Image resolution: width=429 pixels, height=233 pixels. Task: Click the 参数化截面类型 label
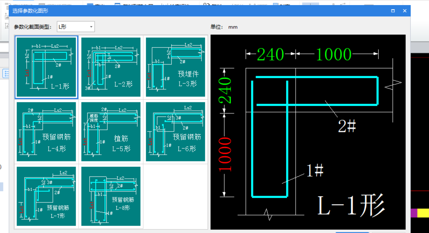pyautogui.click(x=33, y=27)
